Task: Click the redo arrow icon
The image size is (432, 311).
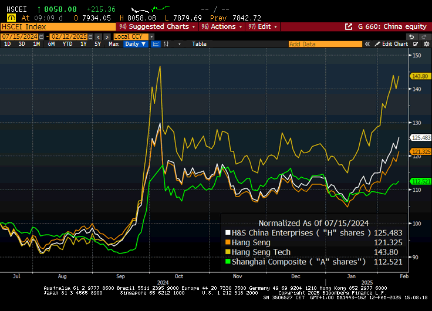Action: (424, 36)
